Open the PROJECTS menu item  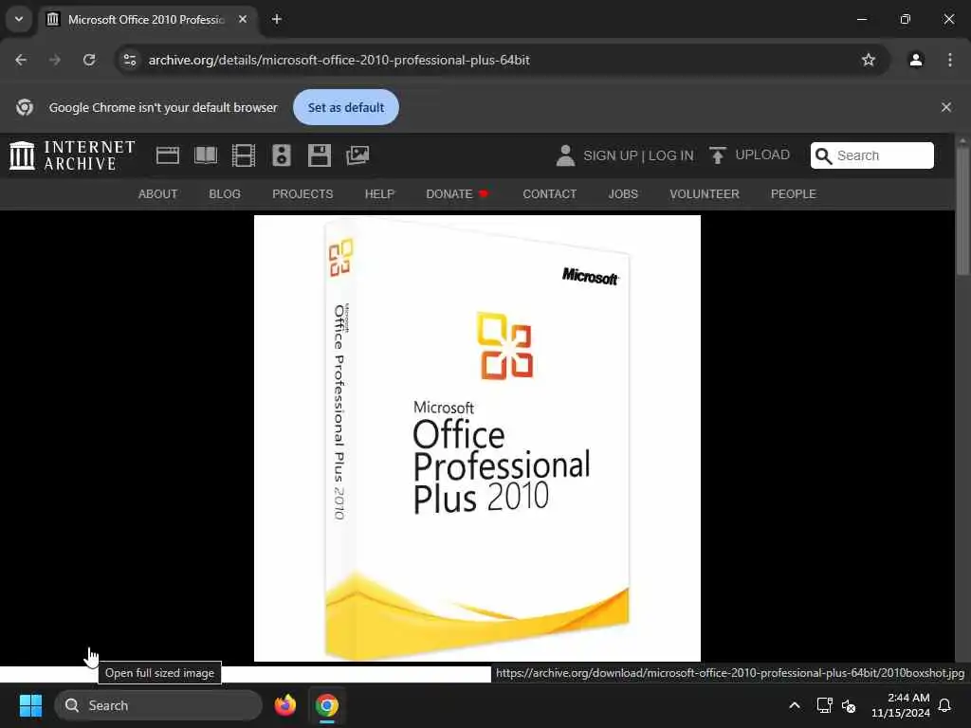(302, 193)
